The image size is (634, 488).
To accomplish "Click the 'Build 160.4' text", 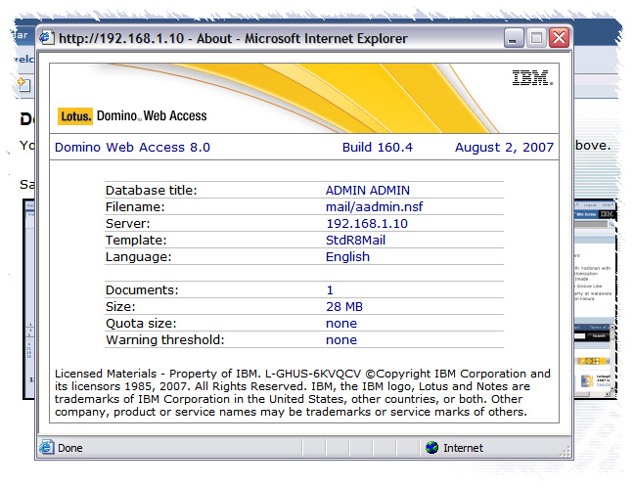I will pyautogui.click(x=378, y=147).
